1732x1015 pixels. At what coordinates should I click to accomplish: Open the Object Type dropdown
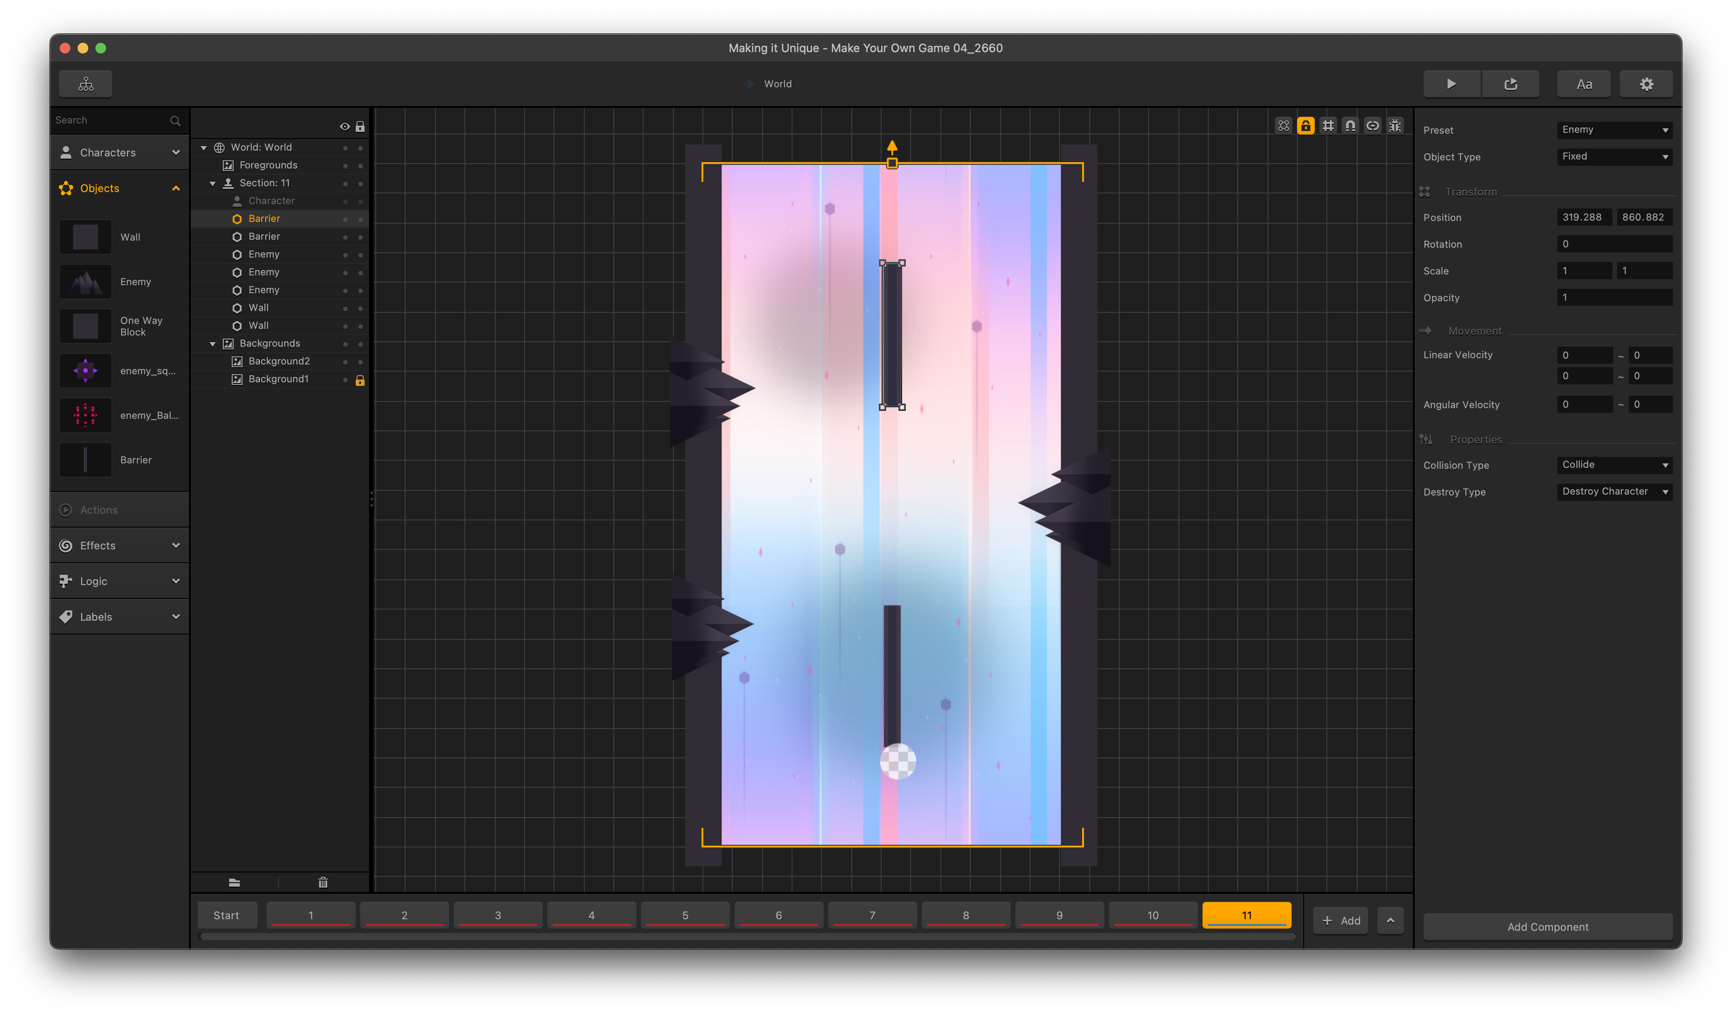[x=1614, y=157]
